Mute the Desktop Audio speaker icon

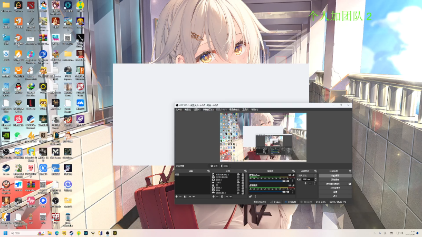tap(287, 192)
